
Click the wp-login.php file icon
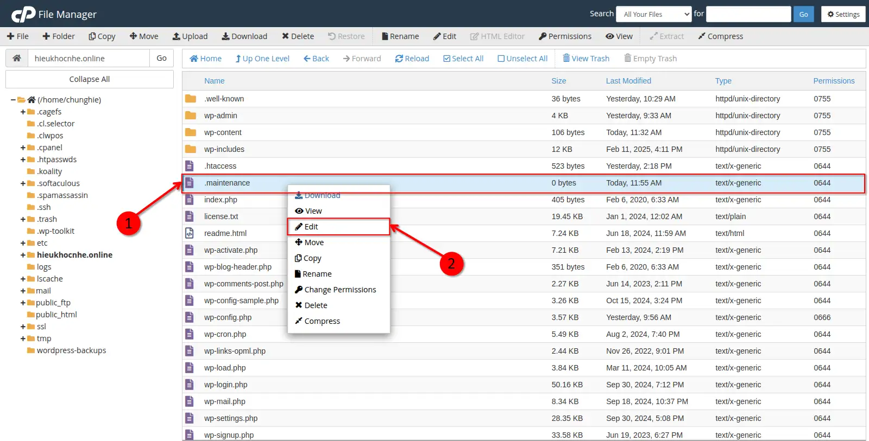pyautogui.click(x=190, y=385)
